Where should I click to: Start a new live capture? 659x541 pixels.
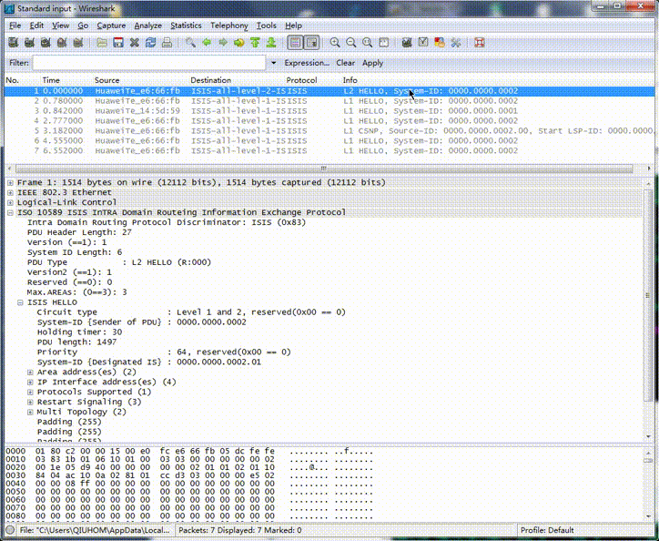46,43
